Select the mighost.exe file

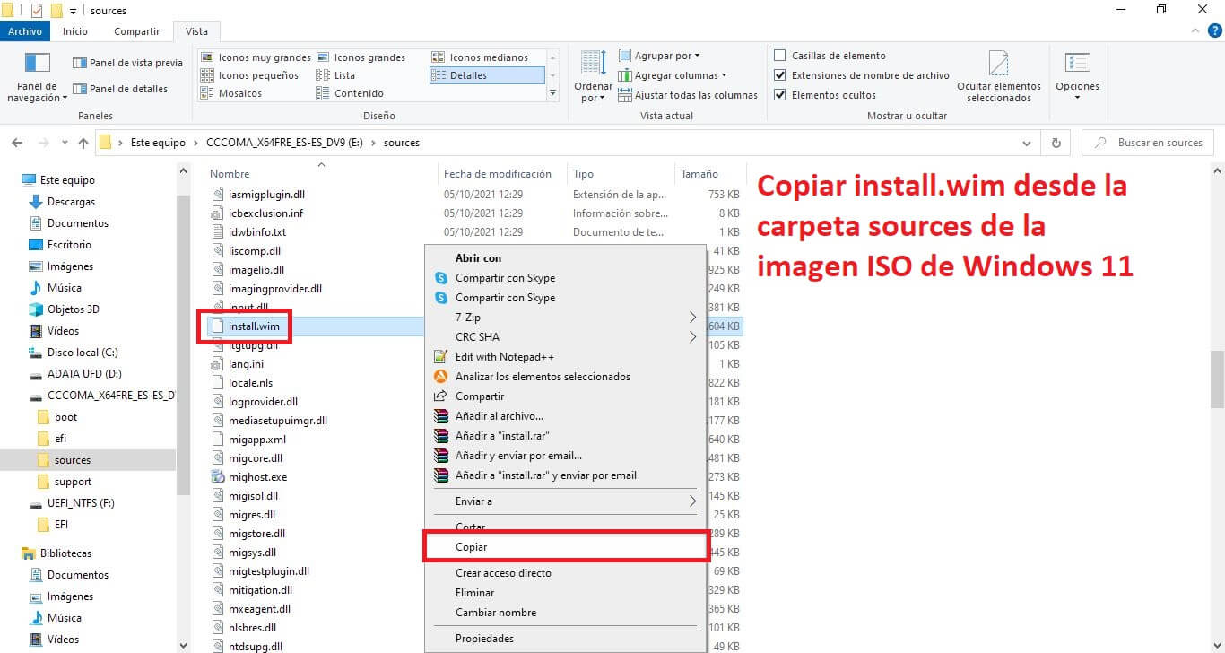[x=257, y=477]
